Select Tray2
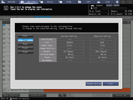 click(25, 40)
